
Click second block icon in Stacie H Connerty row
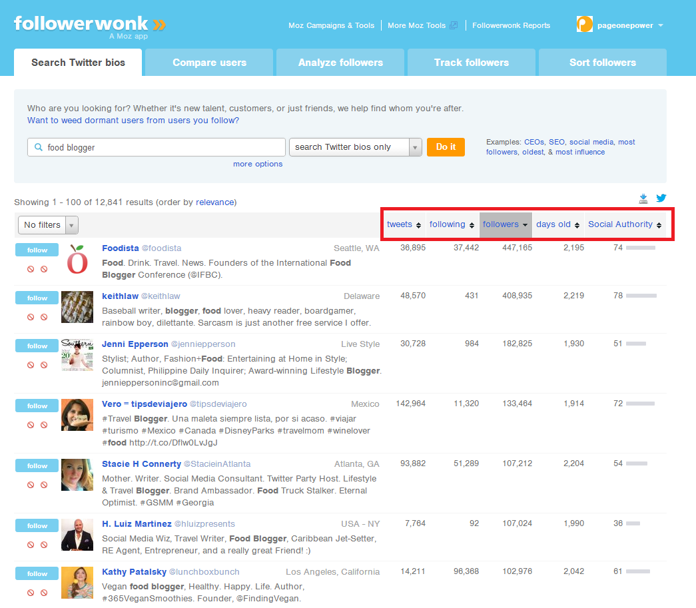pyautogui.click(x=44, y=485)
